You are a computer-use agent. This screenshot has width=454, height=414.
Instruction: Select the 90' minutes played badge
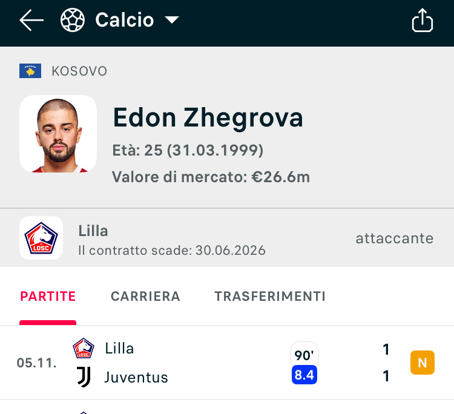tap(304, 354)
